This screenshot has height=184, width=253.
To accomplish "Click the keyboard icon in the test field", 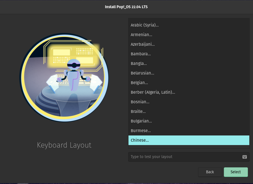I will (245, 157).
